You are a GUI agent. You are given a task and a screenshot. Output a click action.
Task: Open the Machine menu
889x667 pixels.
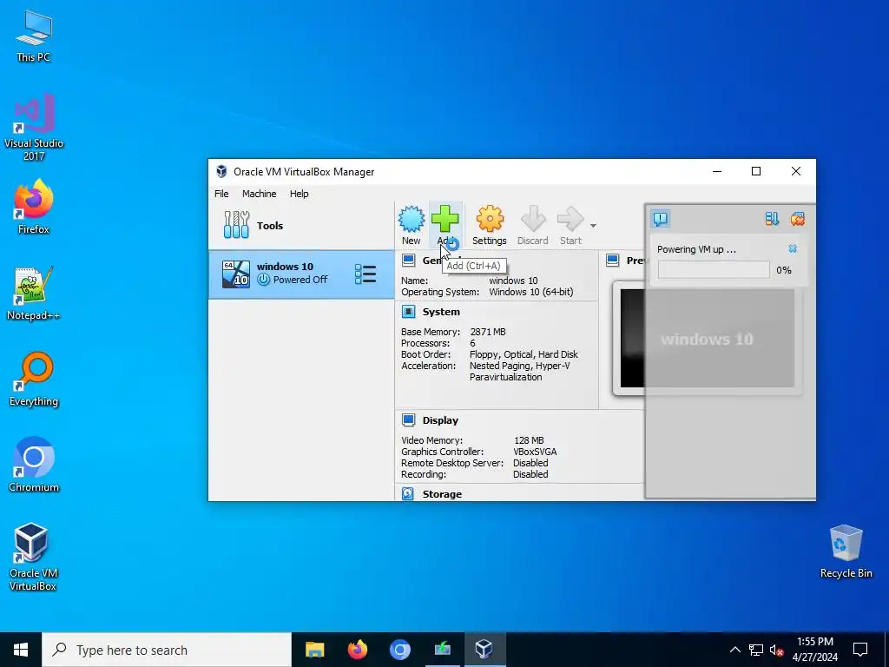259,194
